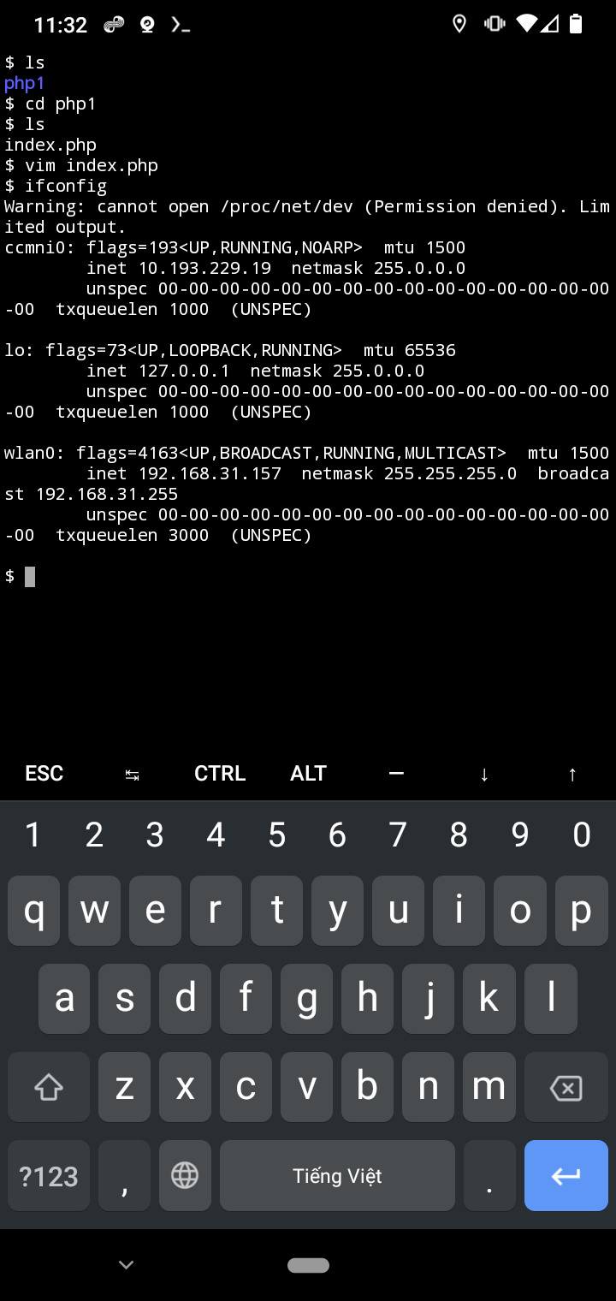Tap the down arrow key in extra keys
The height and width of the screenshot is (1301, 616).
(484, 774)
